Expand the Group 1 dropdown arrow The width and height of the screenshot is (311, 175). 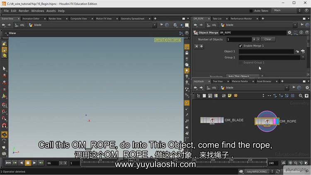click(303, 57)
